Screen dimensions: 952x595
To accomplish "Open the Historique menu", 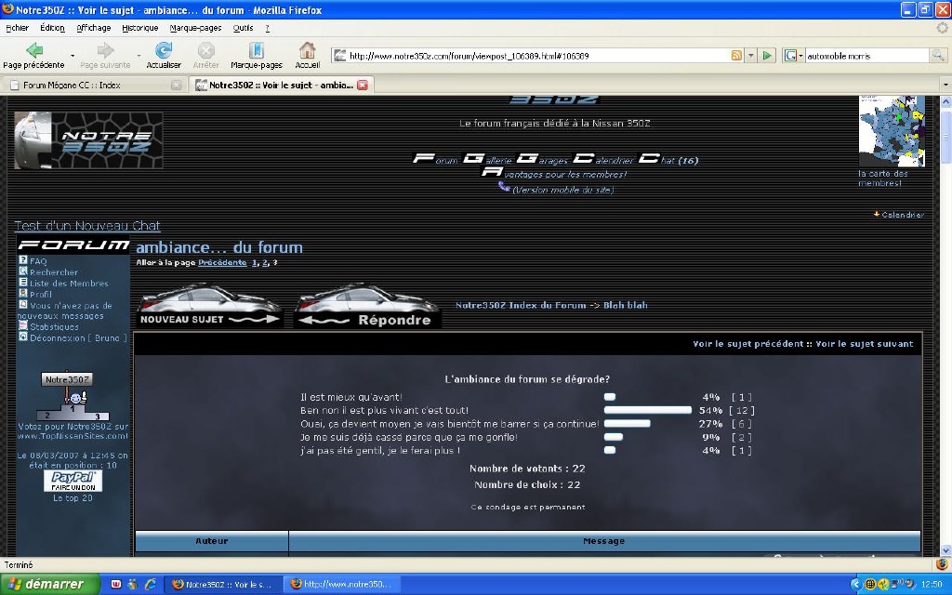I will point(139,28).
